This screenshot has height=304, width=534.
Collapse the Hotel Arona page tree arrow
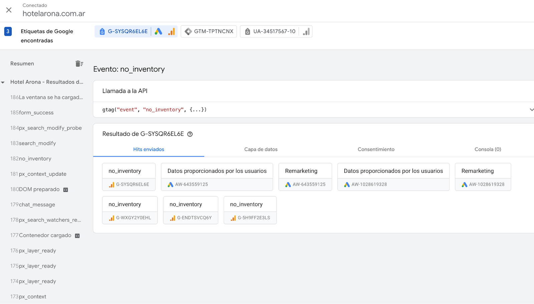pyautogui.click(x=3, y=82)
